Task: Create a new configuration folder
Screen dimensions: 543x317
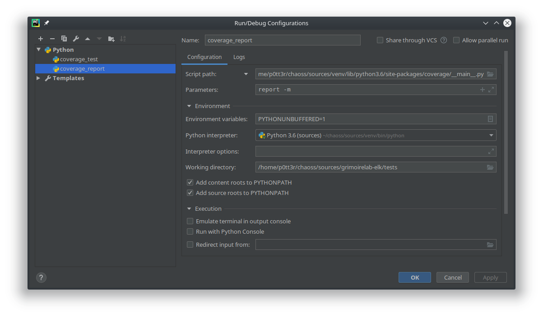Action: (x=111, y=39)
